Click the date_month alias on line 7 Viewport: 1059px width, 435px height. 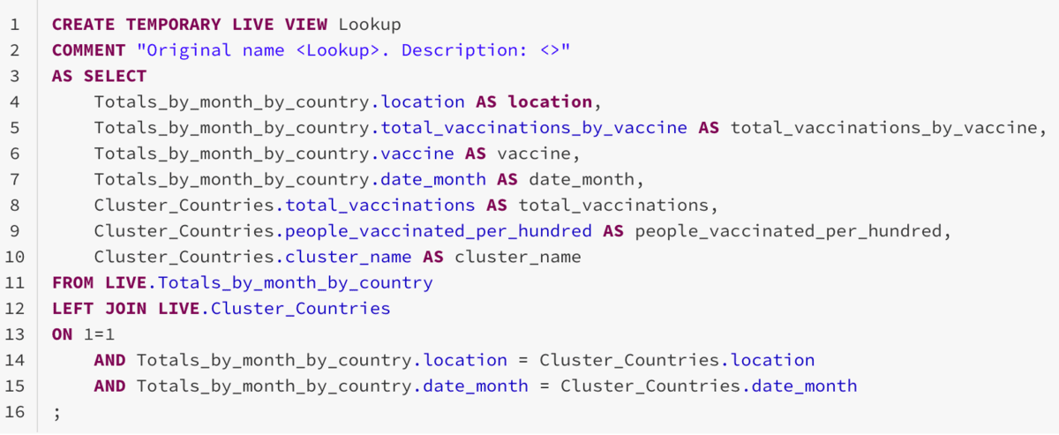(582, 180)
